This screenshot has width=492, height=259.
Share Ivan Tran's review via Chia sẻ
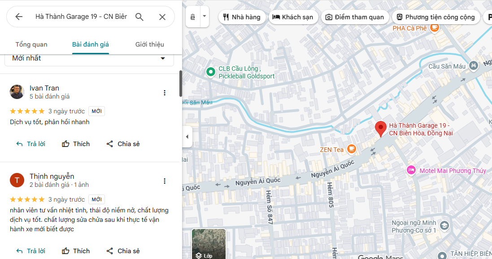[123, 144]
